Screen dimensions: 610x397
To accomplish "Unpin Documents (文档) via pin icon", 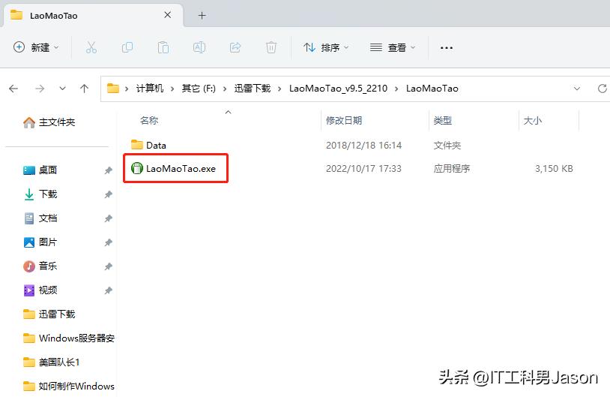I will pyautogui.click(x=108, y=218).
